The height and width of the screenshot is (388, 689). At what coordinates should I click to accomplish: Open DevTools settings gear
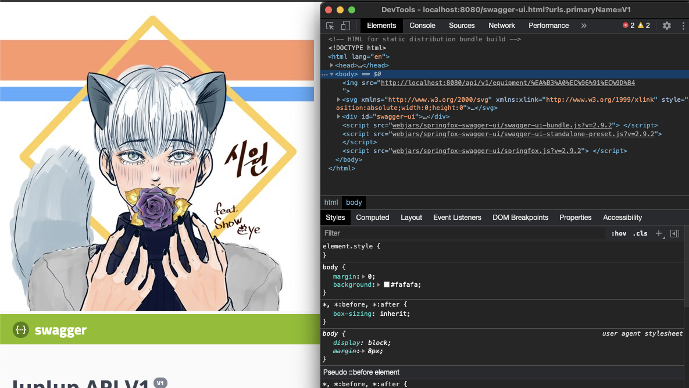[667, 26]
